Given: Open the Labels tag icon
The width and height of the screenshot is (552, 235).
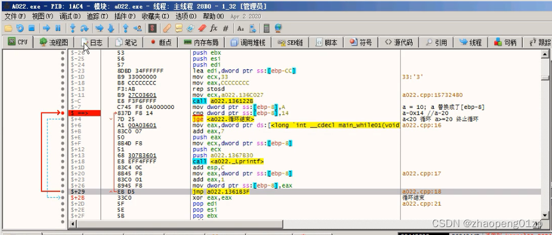Looking at the screenshot, I should click(191, 28).
